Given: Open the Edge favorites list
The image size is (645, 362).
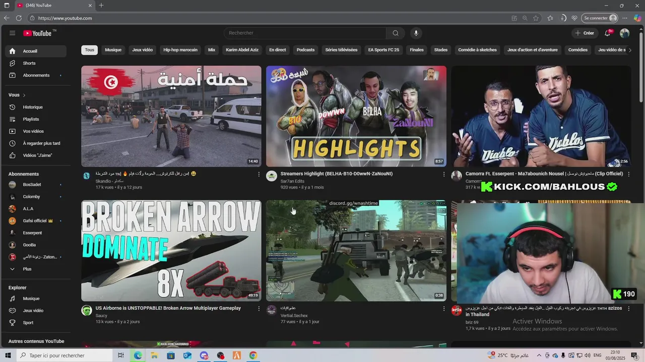Looking at the screenshot, I should (x=550, y=18).
